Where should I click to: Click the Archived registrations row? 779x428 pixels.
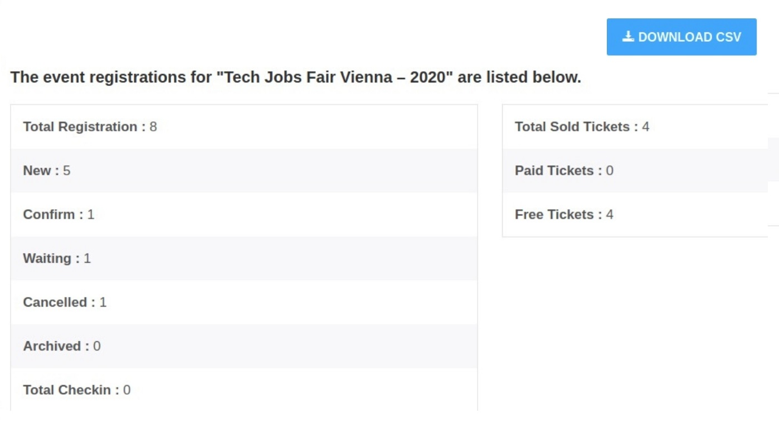244,347
